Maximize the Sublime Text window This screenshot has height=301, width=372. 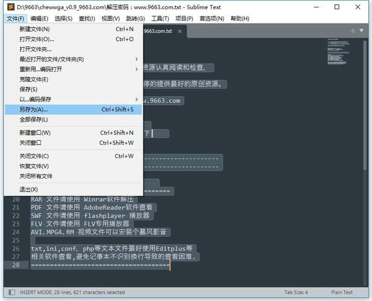coord(337,7)
